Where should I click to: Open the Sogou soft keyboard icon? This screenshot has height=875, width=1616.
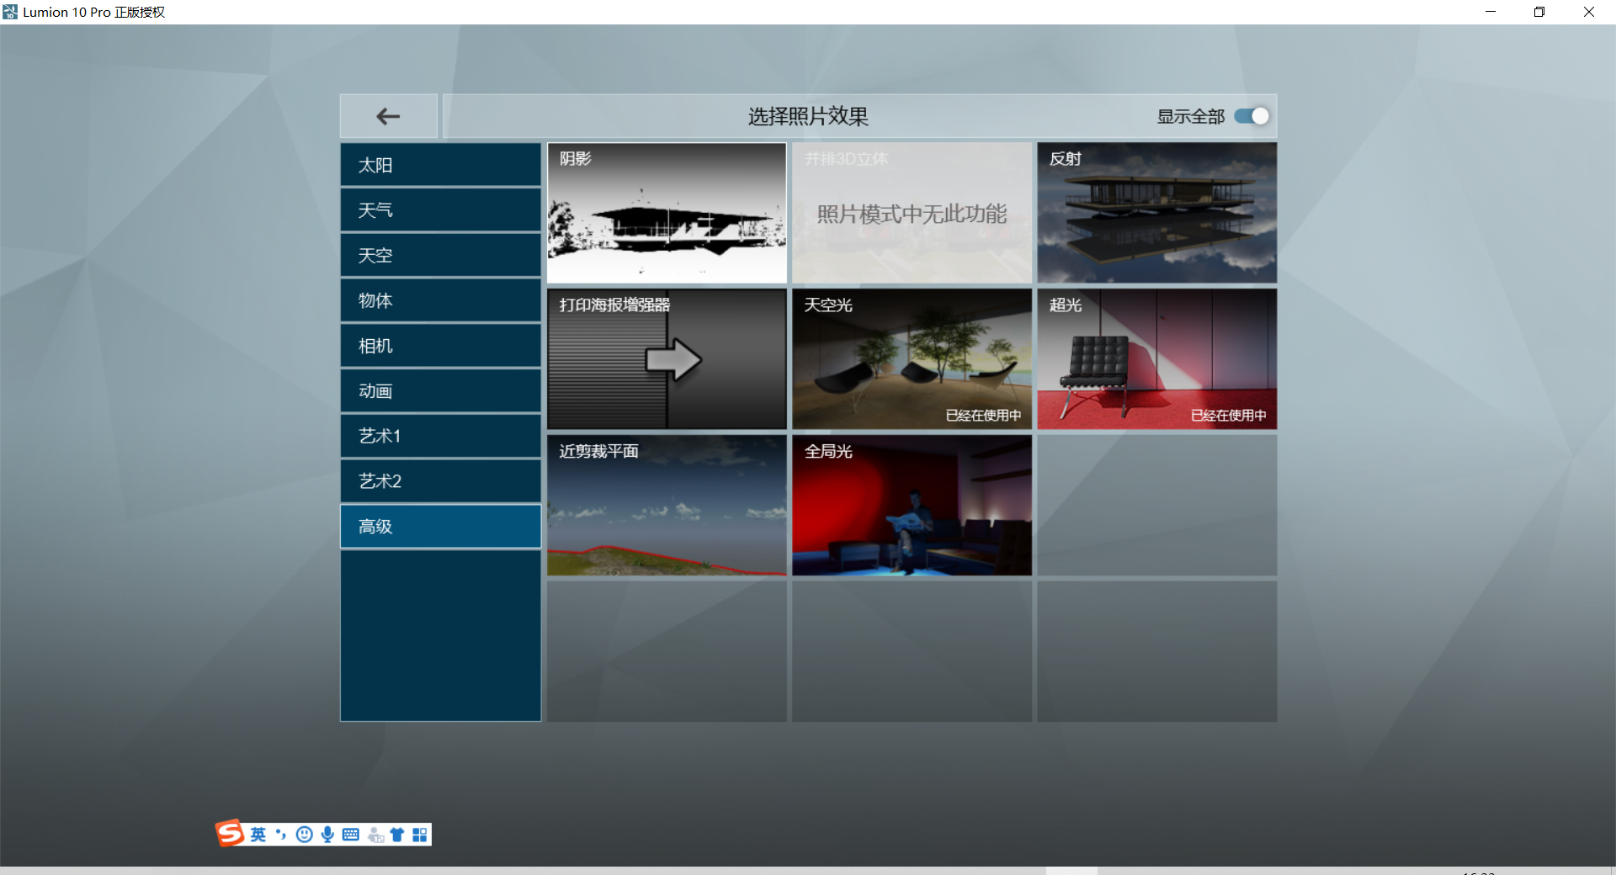click(351, 835)
